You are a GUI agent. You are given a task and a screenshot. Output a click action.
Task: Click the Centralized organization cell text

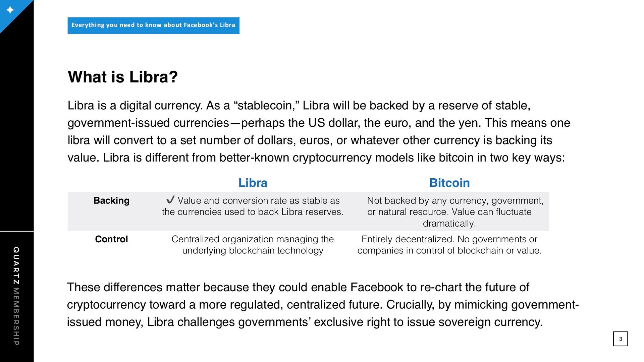tap(253, 245)
